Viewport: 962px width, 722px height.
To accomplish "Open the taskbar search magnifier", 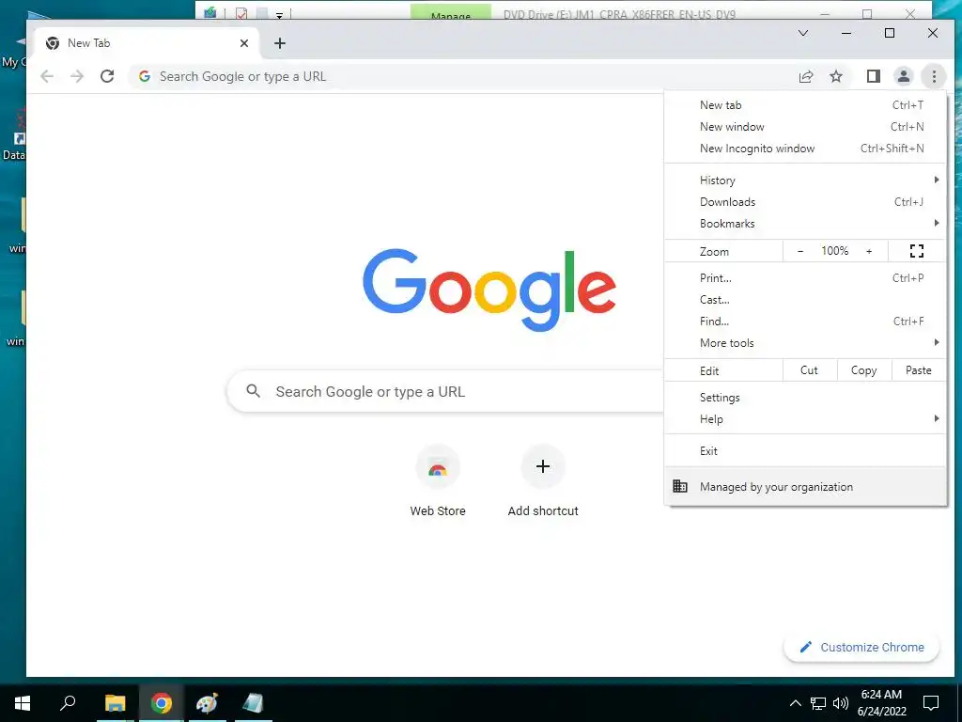I will coord(68,703).
